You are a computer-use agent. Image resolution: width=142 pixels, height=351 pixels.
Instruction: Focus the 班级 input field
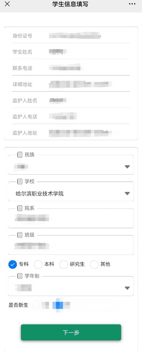click(71, 245)
